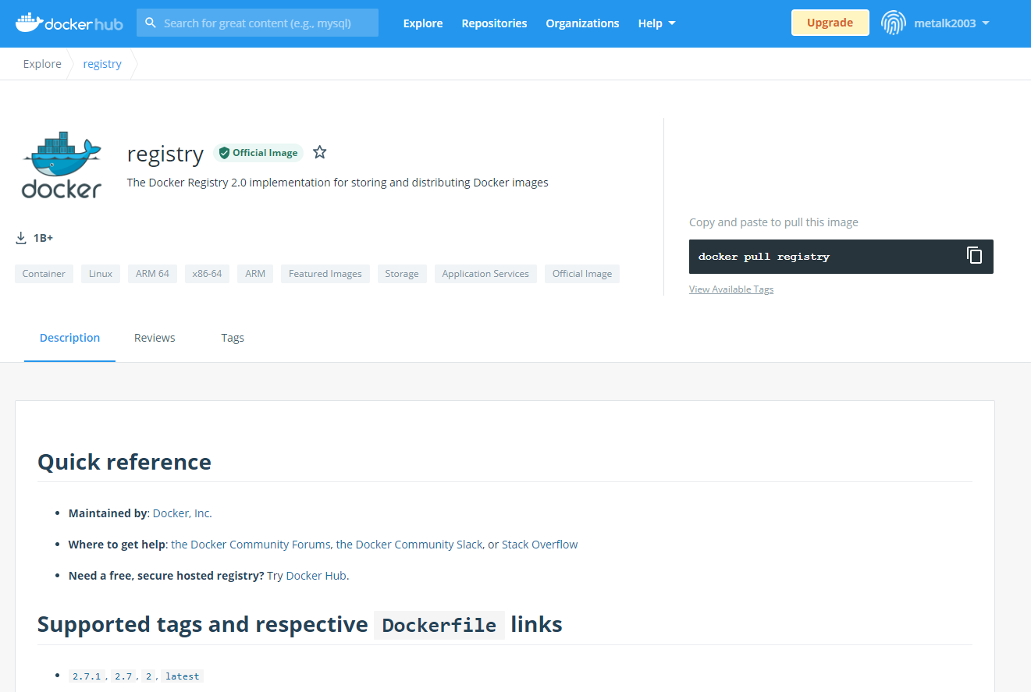The image size is (1031, 692).
Task: Open the Try Docker Hub link
Action: pyautogui.click(x=307, y=576)
